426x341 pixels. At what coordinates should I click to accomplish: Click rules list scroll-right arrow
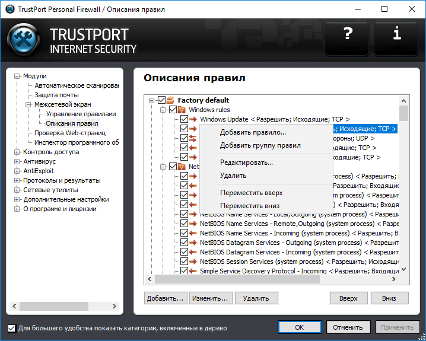pos(394,279)
